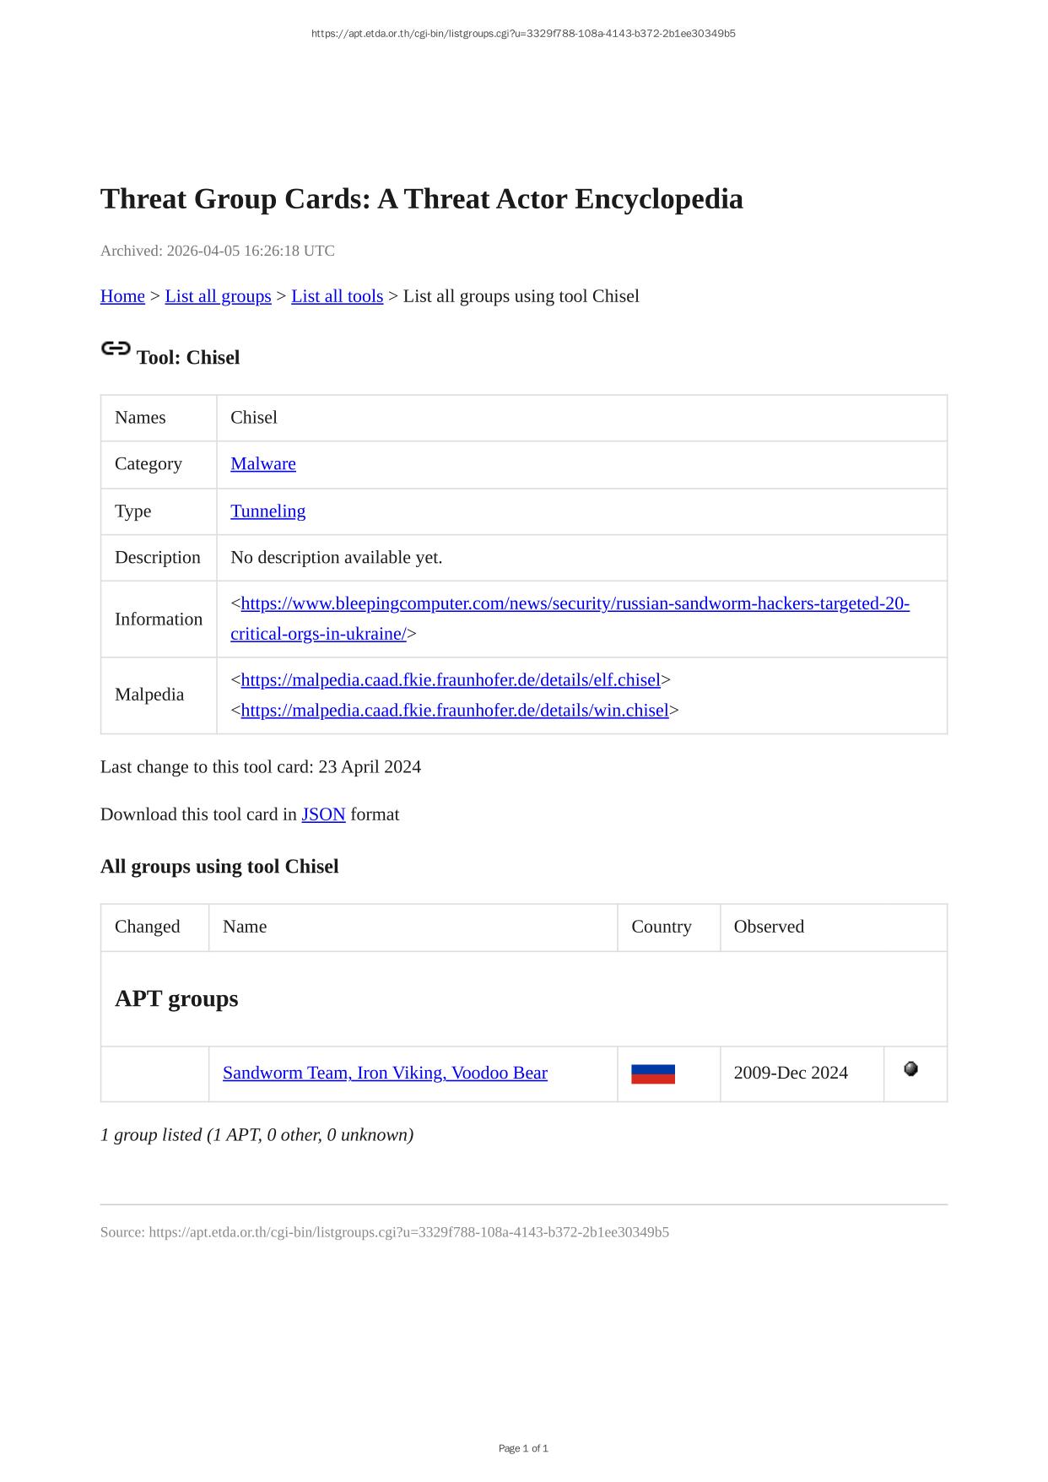Click the Source URL text in footer

[385, 1232]
